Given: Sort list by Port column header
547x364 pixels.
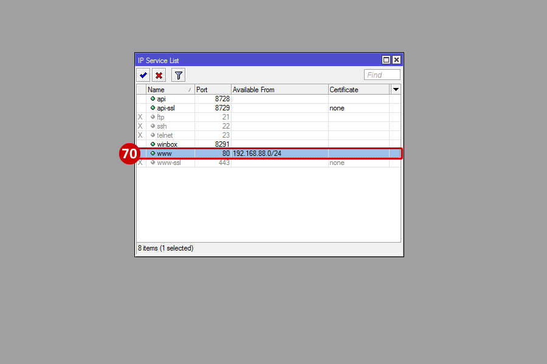Looking at the screenshot, I should (x=213, y=90).
